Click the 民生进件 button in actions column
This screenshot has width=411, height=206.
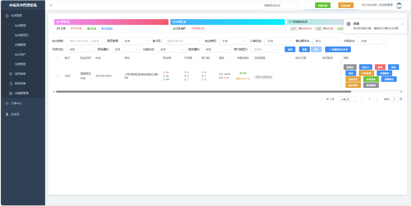click(353, 85)
